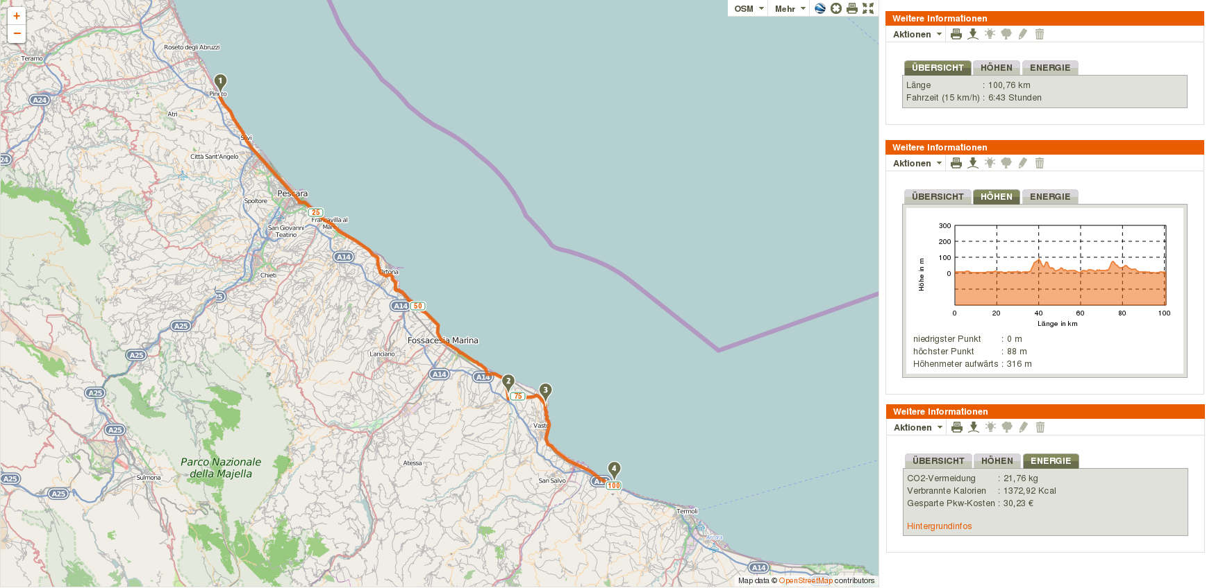Viewport: 1207px width, 588px height.
Task: Download route in the CO2 energy panel
Action: [974, 427]
